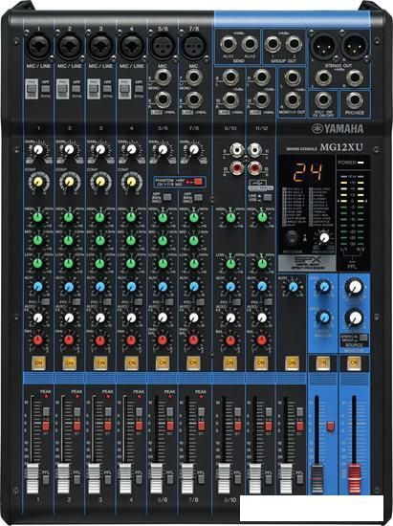The image size is (393, 526).
Task: Click the channel 11/12 red BAL knob
Action: click(x=262, y=340)
